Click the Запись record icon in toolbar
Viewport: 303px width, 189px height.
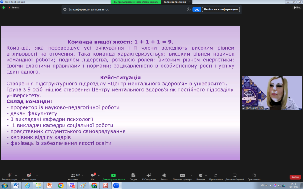click(164, 175)
